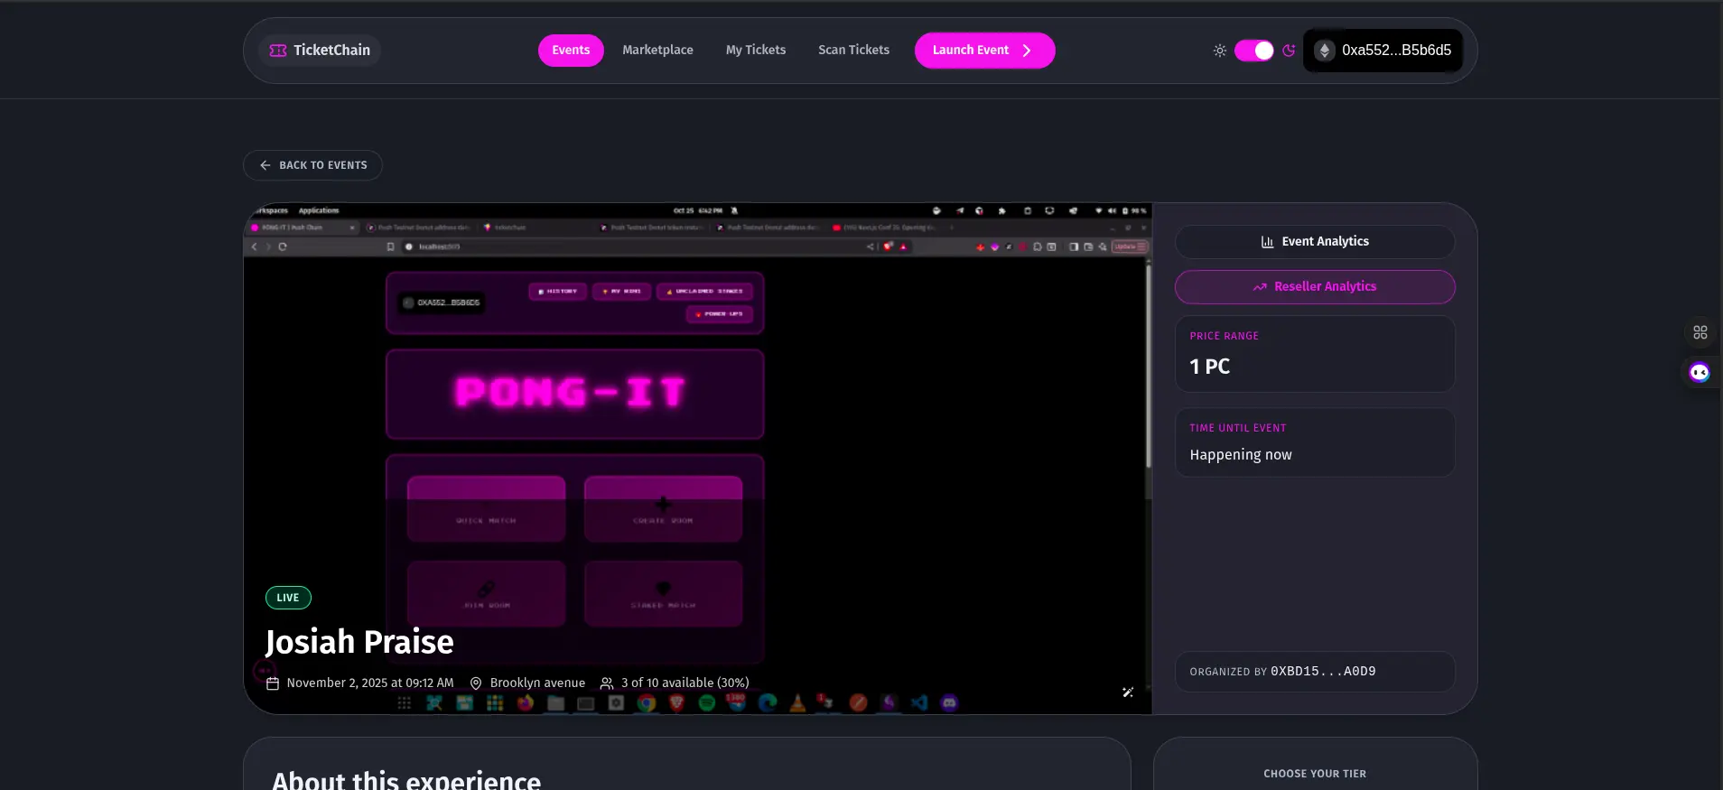The width and height of the screenshot is (1723, 790).
Task: Click the Launch Event chevron arrow
Action: pyautogui.click(x=1027, y=51)
